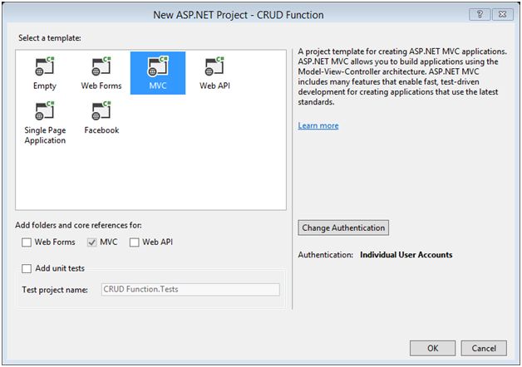
Task: Enable Add unit tests checkbox
Action: 27,268
